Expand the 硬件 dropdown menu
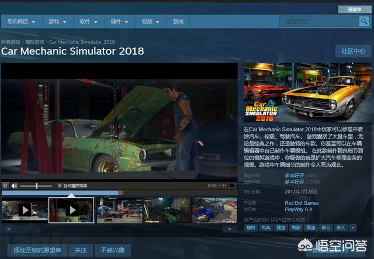This screenshot has width=374, height=259. [x=119, y=22]
